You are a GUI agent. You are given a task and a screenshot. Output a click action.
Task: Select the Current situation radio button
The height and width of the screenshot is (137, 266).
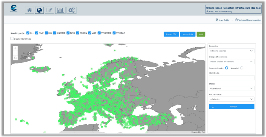click(x=227, y=68)
